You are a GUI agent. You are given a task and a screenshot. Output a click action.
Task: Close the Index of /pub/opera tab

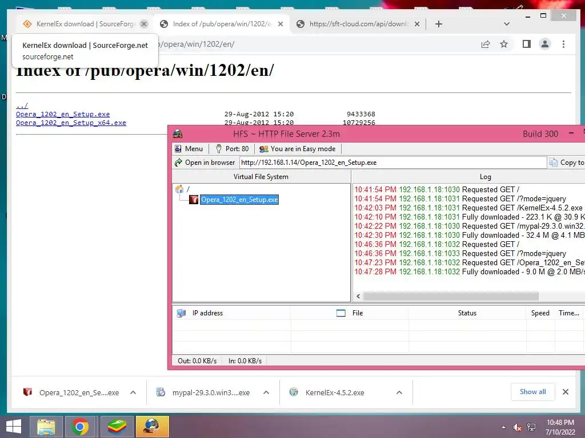(281, 24)
